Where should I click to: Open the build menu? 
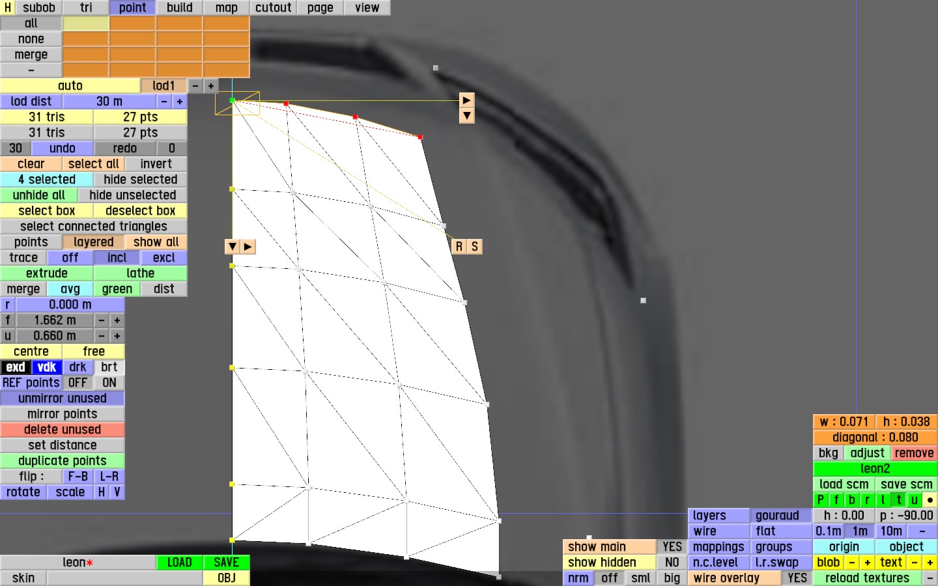180,8
